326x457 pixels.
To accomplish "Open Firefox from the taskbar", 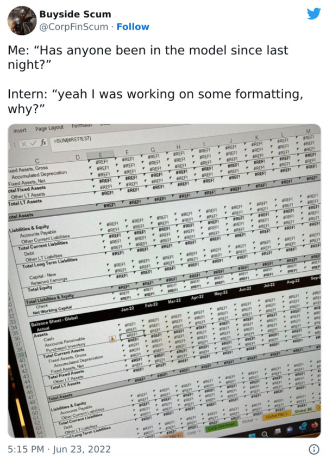I will pos(315,426).
